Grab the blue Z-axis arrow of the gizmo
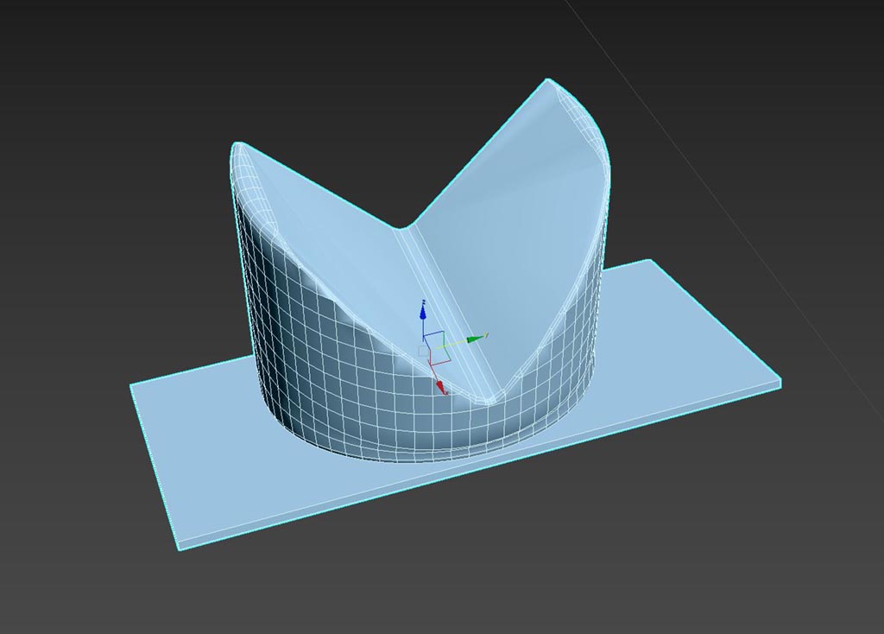Viewport: 884px width, 634px height. tap(423, 311)
